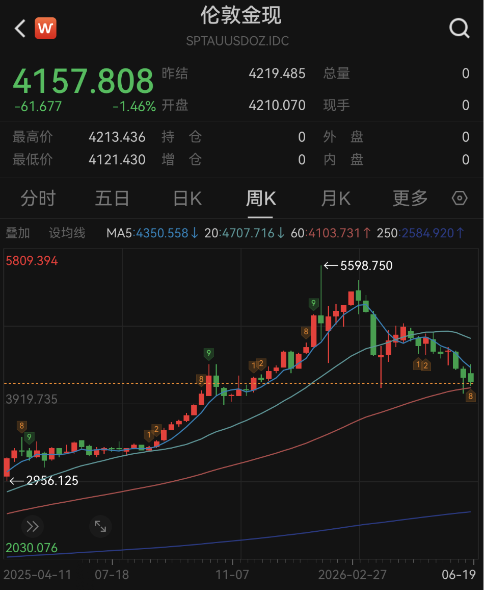Go back with the left arrow
Image resolution: width=484 pixels, height=590 pixels.
click(x=20, y=29)
